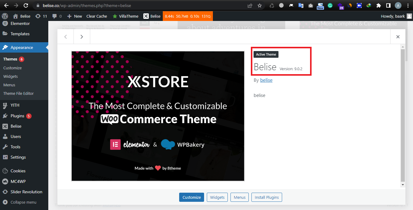Go back in browser history

click(6, 5)
